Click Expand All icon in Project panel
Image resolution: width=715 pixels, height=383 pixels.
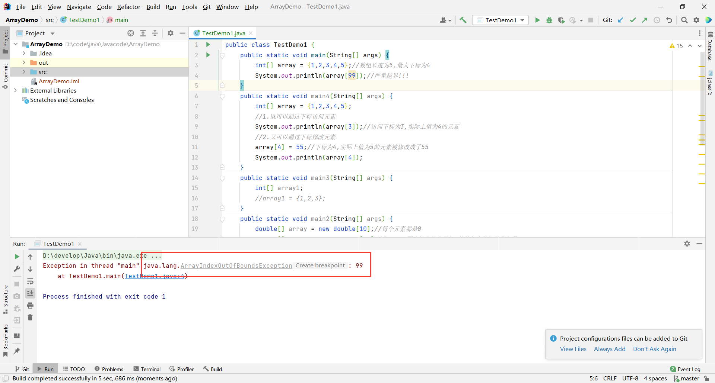pos(143,33)
